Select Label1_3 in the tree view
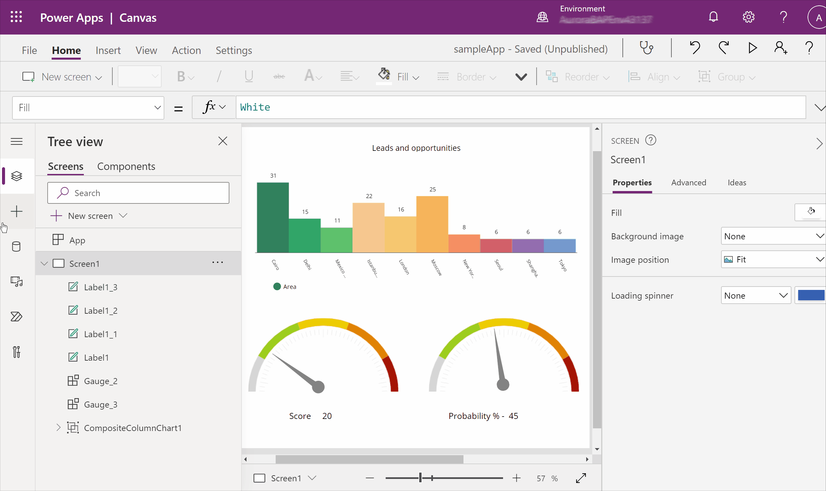This screenshot has height=491, width=826. coord(101,287)
